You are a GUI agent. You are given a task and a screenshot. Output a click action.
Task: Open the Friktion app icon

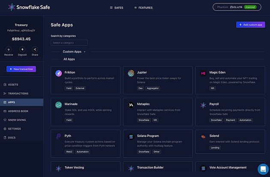59,73
